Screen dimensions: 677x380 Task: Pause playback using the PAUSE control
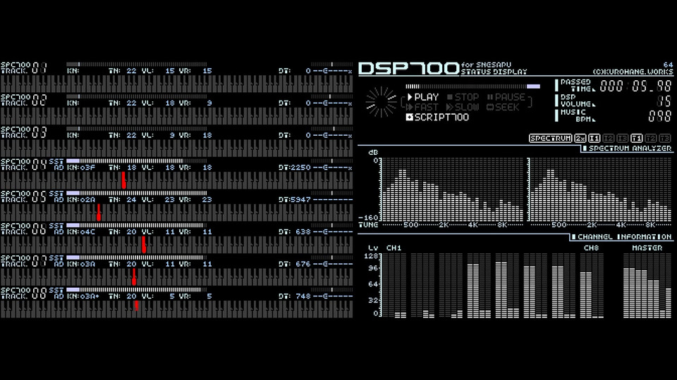(x=506, y=97)
